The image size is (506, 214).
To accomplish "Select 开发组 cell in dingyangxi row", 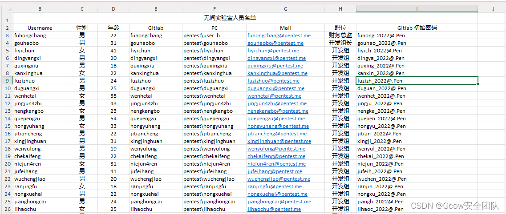I will click(x=340, y=58).
